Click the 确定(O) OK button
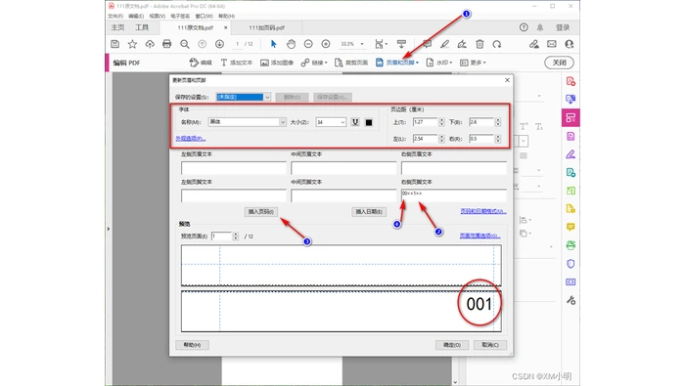Viewport: 685px width, 386px height. click(x=452, y=345)
